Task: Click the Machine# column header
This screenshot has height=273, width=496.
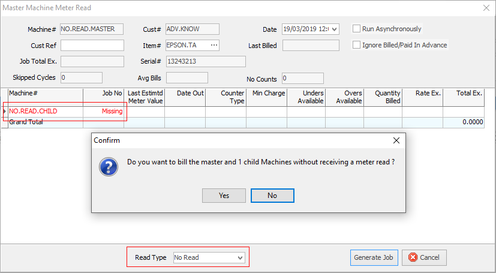Action: 24,94
